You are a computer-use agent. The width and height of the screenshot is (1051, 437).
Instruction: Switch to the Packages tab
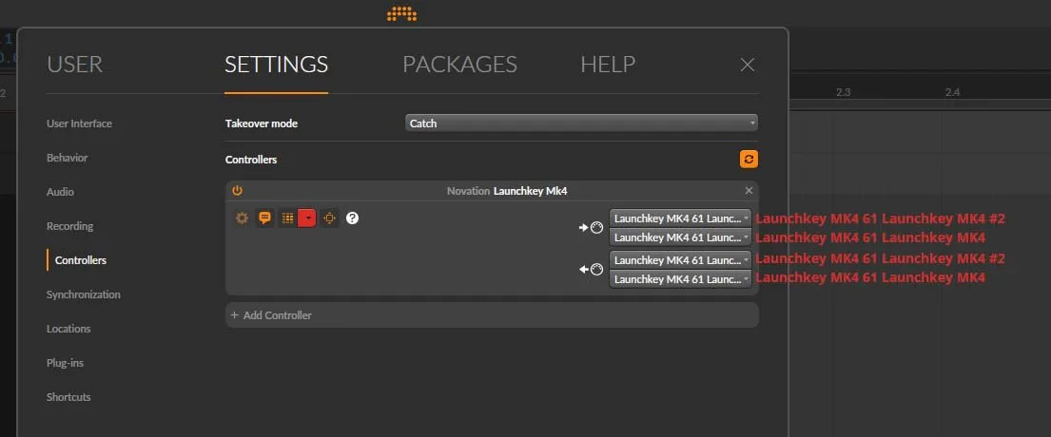point(459,65)
